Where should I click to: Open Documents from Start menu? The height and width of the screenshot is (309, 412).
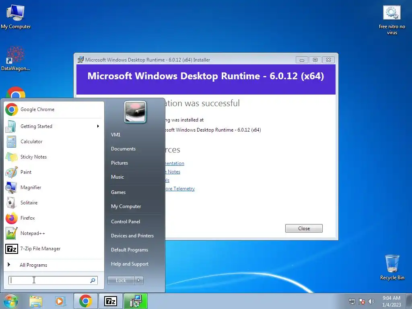click(123, 149)
